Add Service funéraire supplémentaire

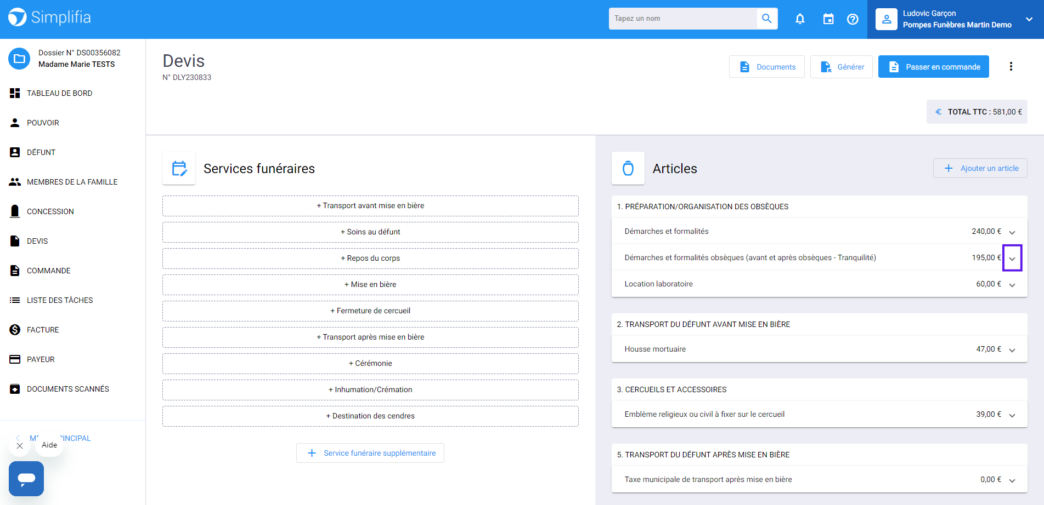point(370,453)
